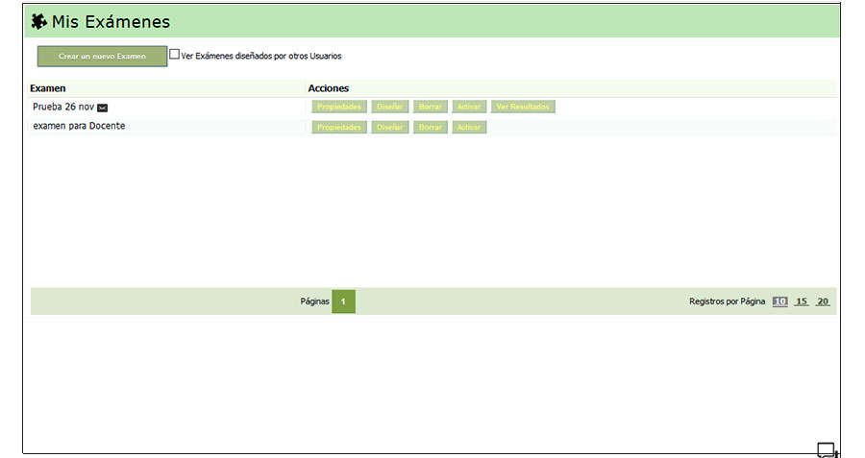Click the small icon at bottom-right corner
This screenshot has width=865, height=458.
(x=827, y=449)
